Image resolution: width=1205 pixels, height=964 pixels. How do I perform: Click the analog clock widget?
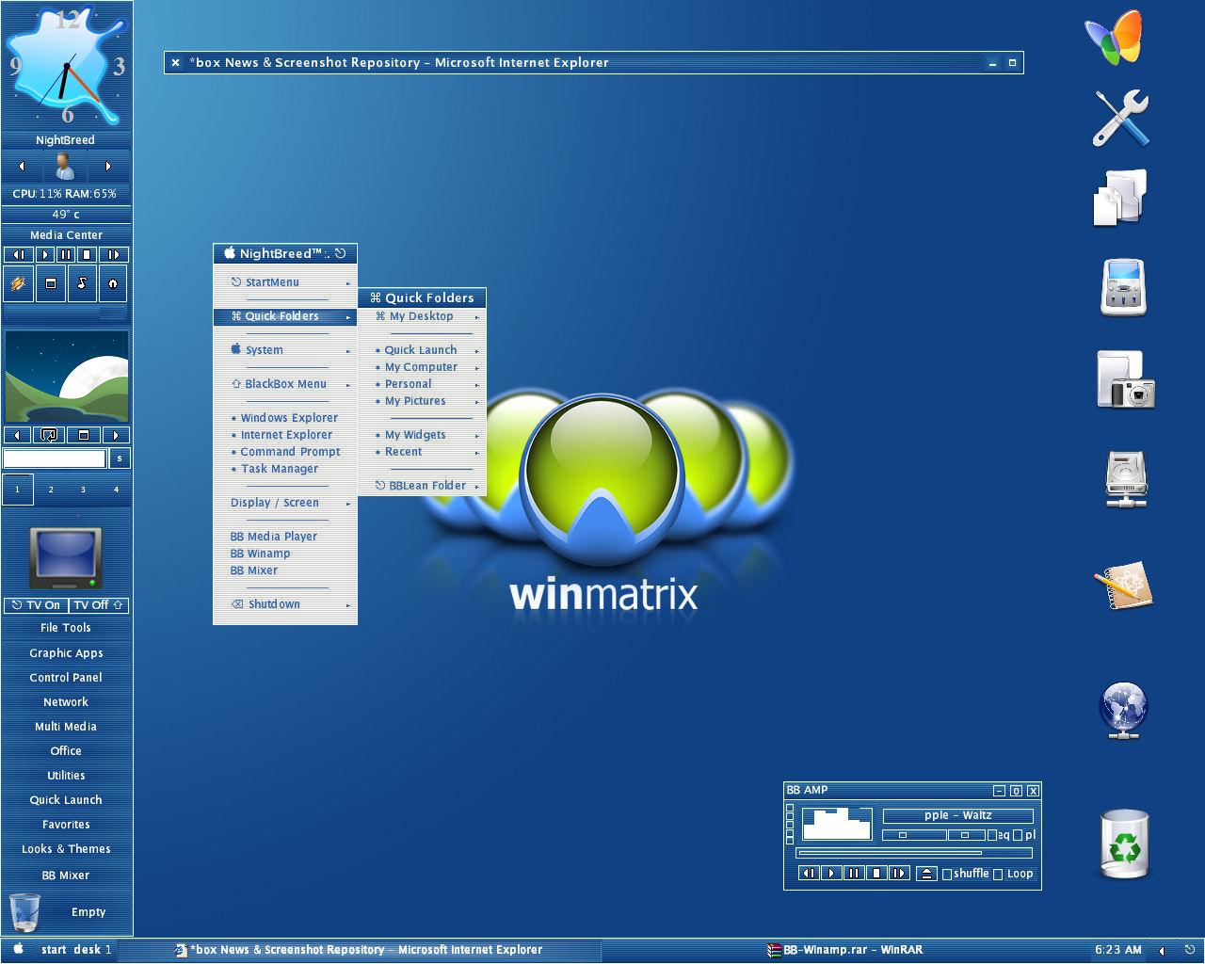(x=67, y=67)
